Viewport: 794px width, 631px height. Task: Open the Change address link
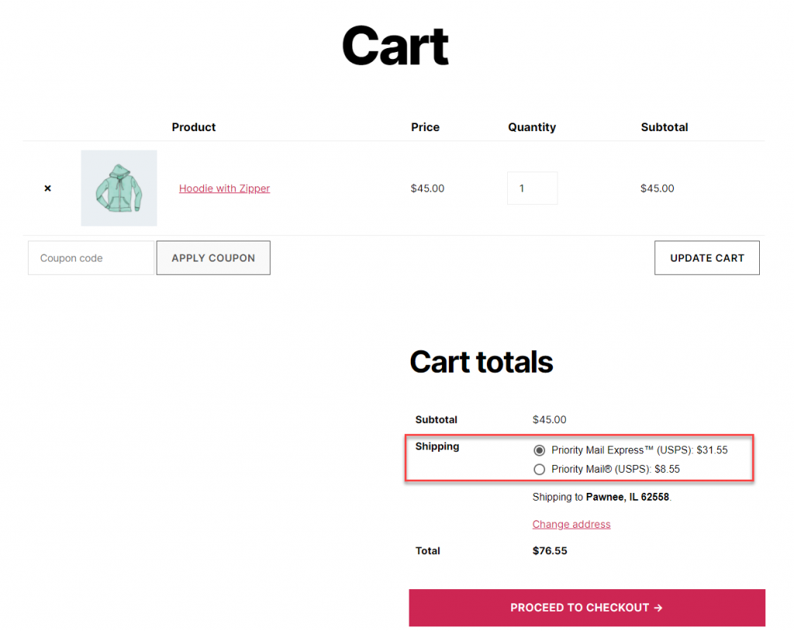(571, 524)
